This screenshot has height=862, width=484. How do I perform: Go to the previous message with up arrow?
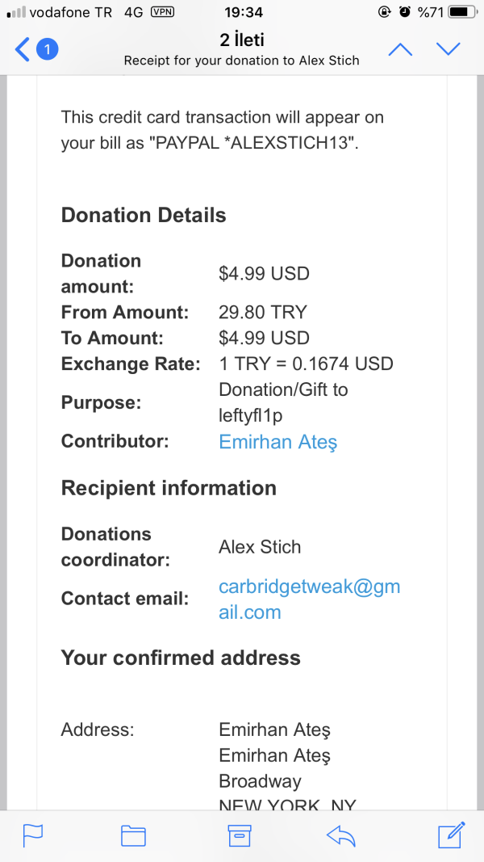(400, 49)
